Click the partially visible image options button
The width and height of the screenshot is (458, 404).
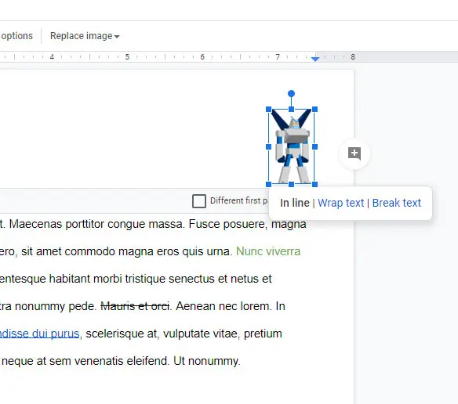tap(16, 36)
